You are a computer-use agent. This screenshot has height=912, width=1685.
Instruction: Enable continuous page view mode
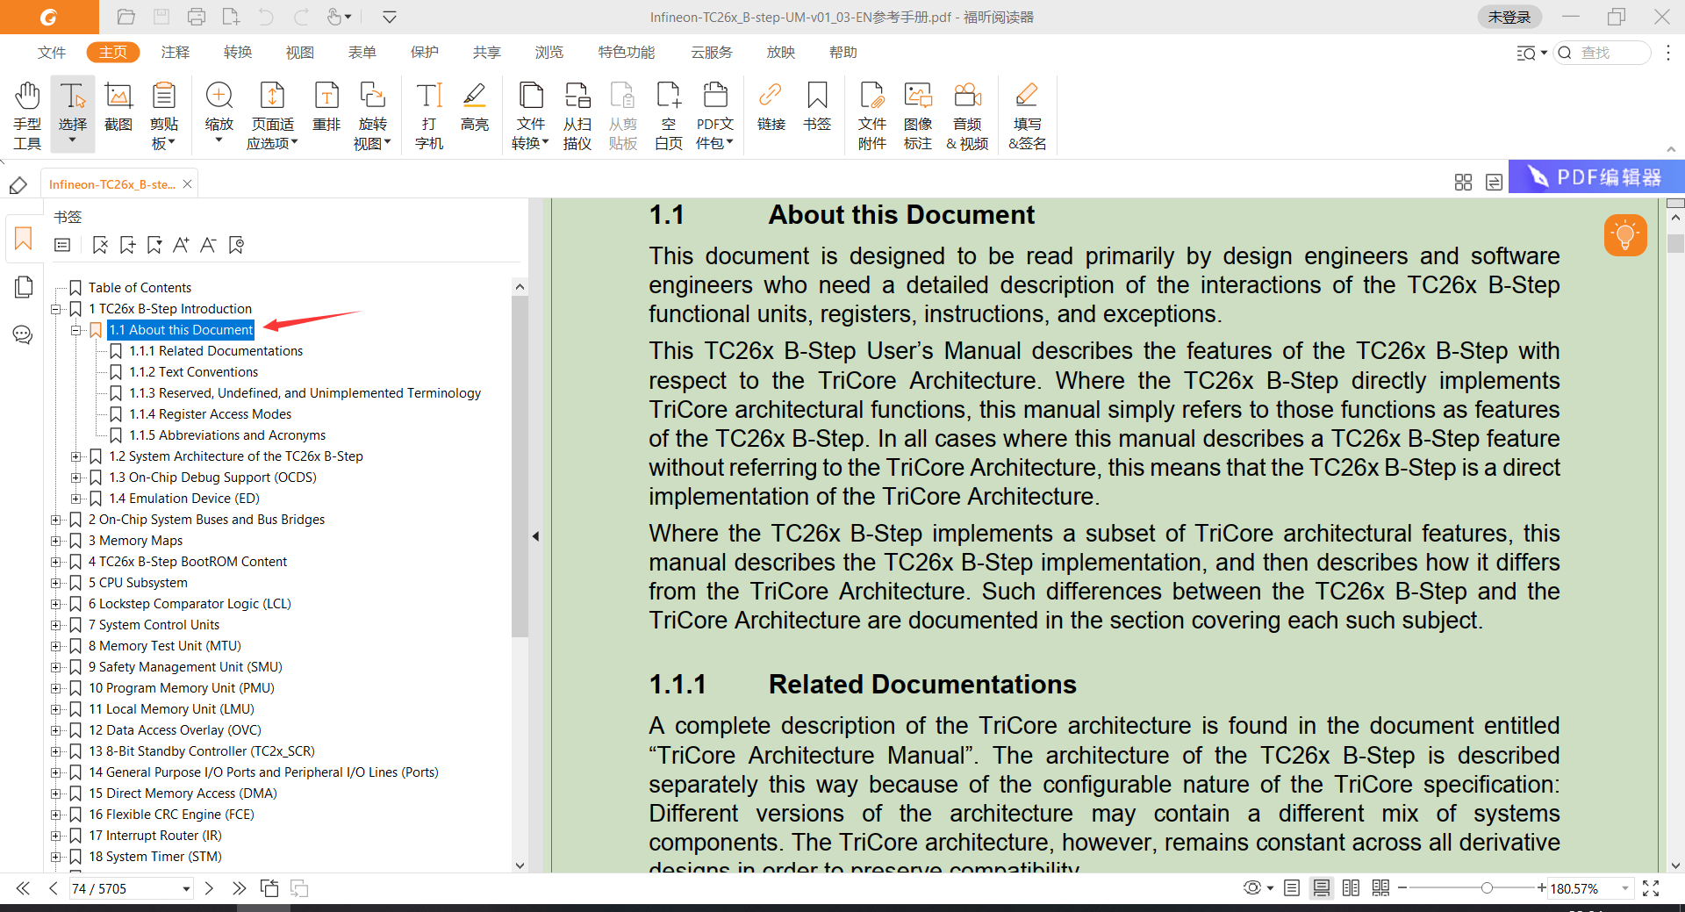coord(1321,888)
